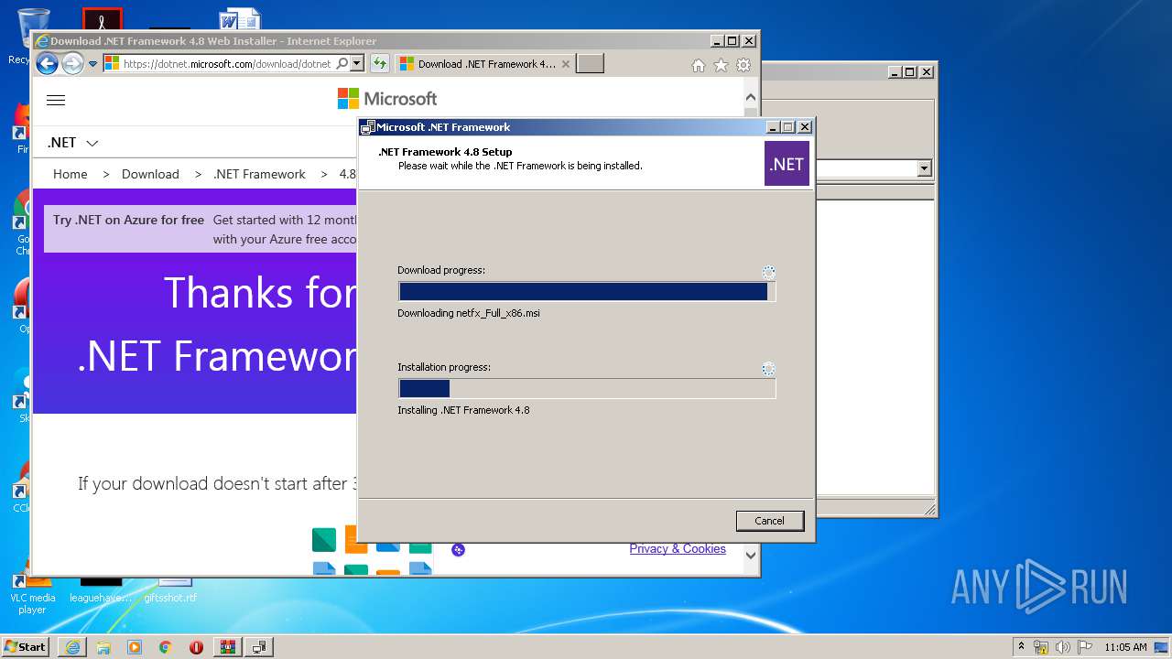Click the Microsoft logo on the page

pos(387,99)
